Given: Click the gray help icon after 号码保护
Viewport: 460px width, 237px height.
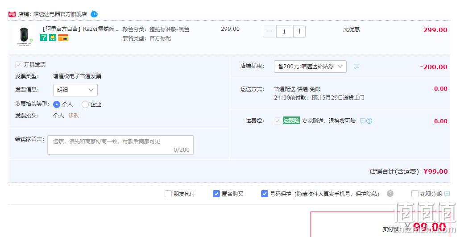Looking at the screenshot, I should click(x=390, y=194).
